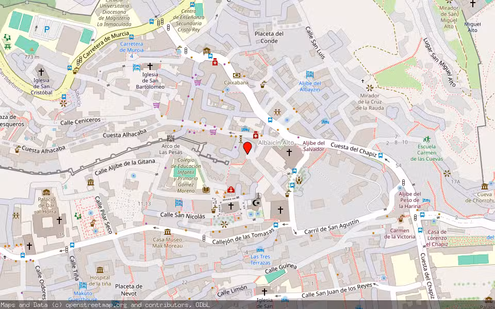Click the pharmacy icon beside the library
The image size is (495, 309).
[231, 190]
